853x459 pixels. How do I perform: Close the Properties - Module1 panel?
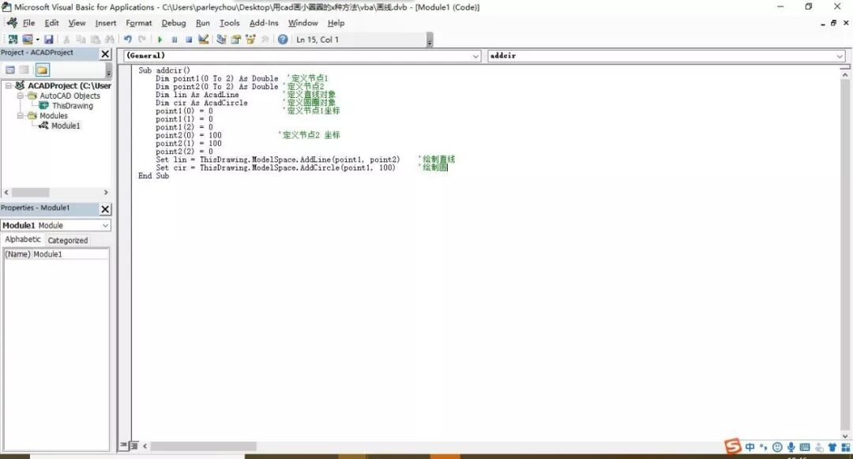(106, 209)
